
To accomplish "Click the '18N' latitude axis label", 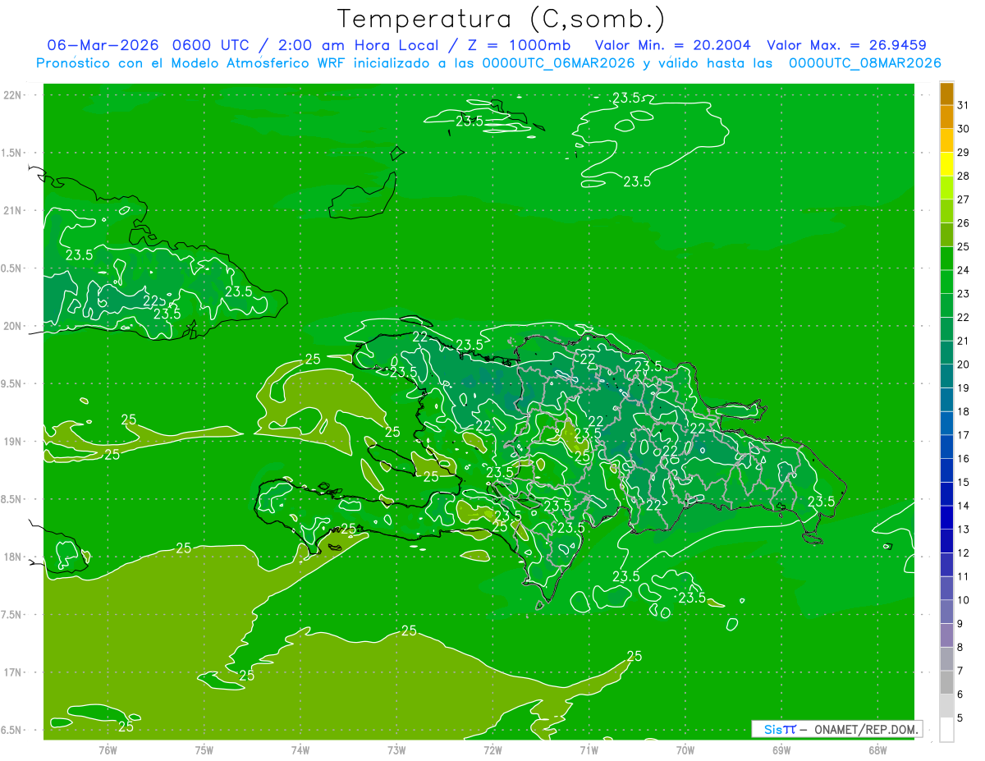I will tap(13, 557).
